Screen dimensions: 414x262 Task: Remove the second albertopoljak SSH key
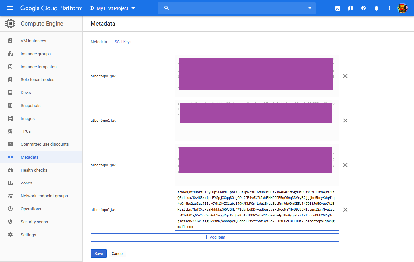coord(345,121)
